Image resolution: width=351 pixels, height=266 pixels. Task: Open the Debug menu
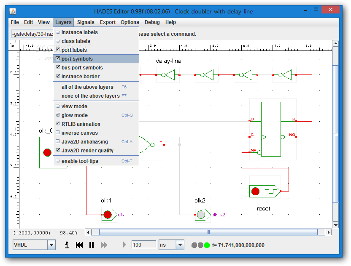click(152, 22)
